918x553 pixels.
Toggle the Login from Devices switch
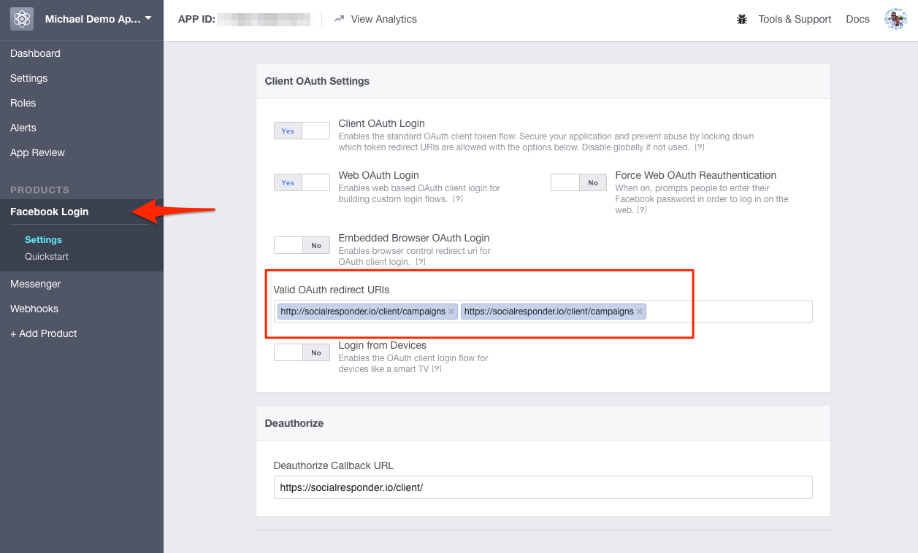click(x=302, y=352)
